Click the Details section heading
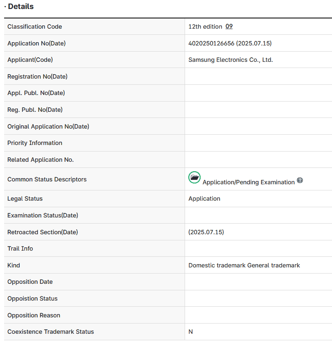This screenshot has height=344, width=332. coord(20,7)
